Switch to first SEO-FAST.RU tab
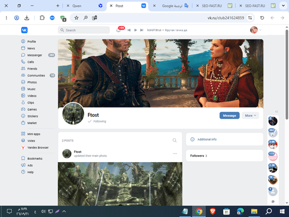The image size is (289, 217). pos(214,6)
